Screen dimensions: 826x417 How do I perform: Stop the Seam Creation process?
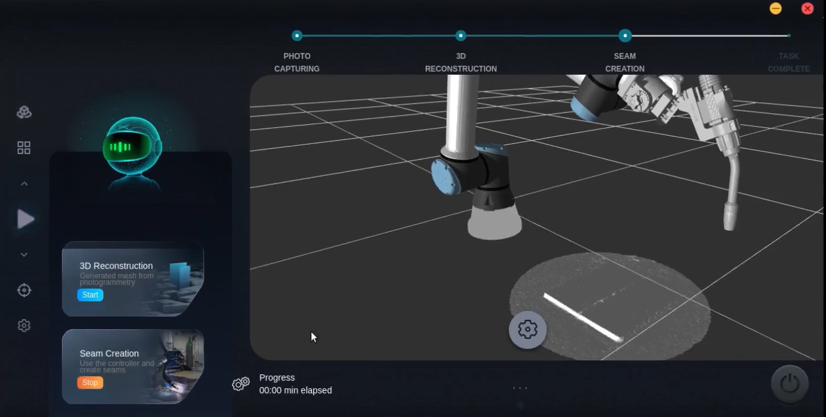point(90,382)
